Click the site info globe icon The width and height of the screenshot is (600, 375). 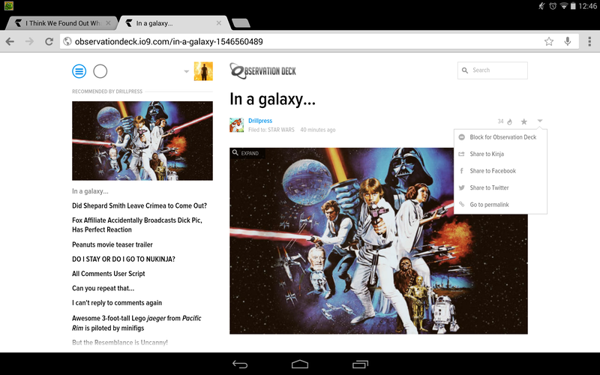click(67, 41)
